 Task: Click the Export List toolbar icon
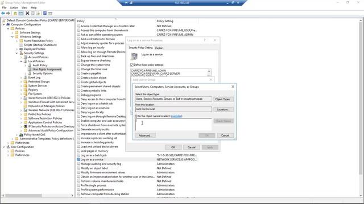pos(38,14)
